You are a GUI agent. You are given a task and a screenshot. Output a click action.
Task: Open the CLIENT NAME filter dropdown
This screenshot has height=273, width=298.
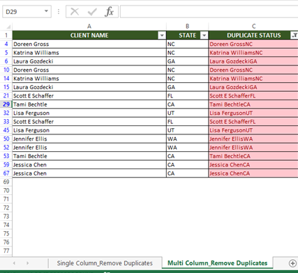click(x=162, y=36)
